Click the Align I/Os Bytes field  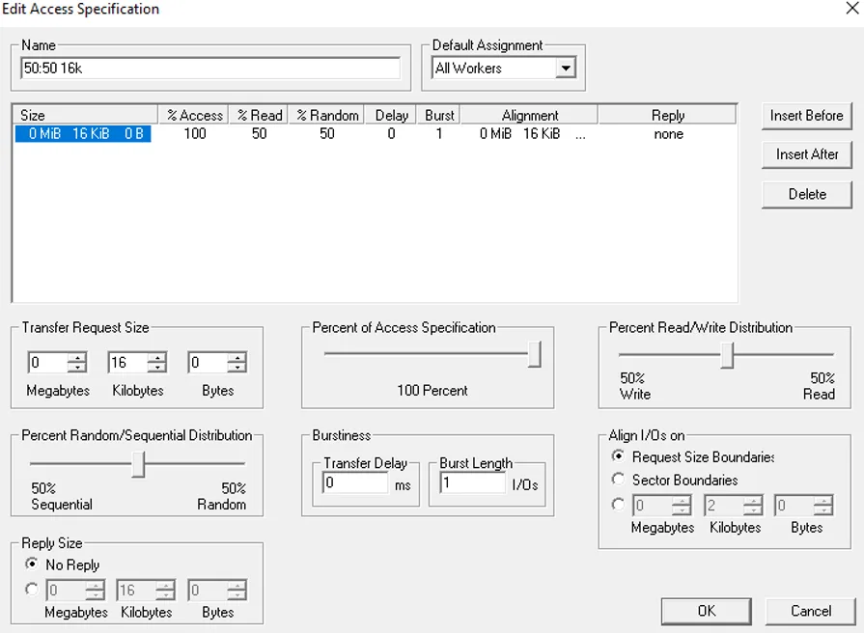[794, 506]
